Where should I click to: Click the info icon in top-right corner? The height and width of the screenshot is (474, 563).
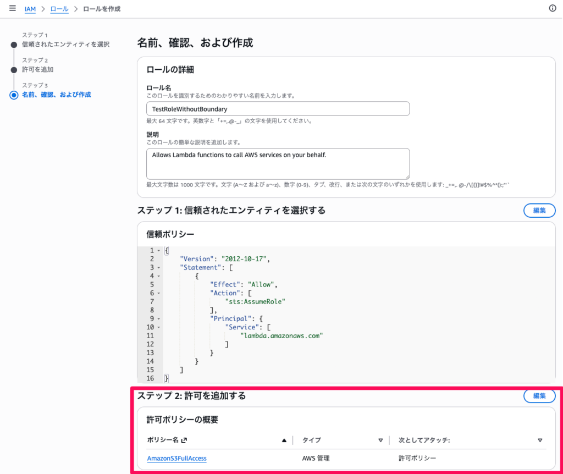pyautogui.click(x=553, y=8)
